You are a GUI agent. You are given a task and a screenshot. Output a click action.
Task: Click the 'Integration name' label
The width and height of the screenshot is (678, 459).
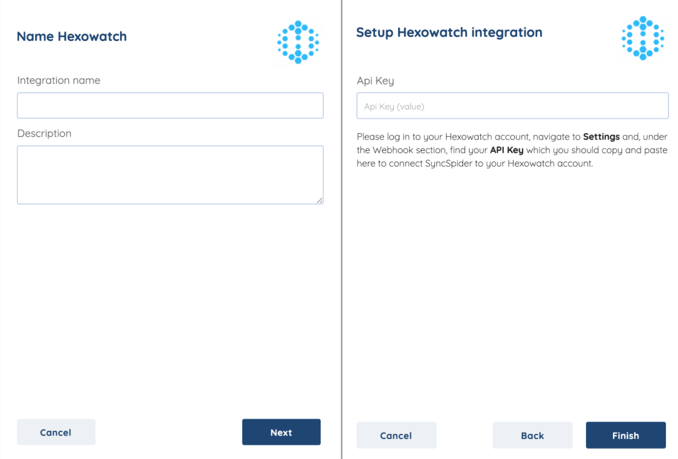(x=58, y=81)
